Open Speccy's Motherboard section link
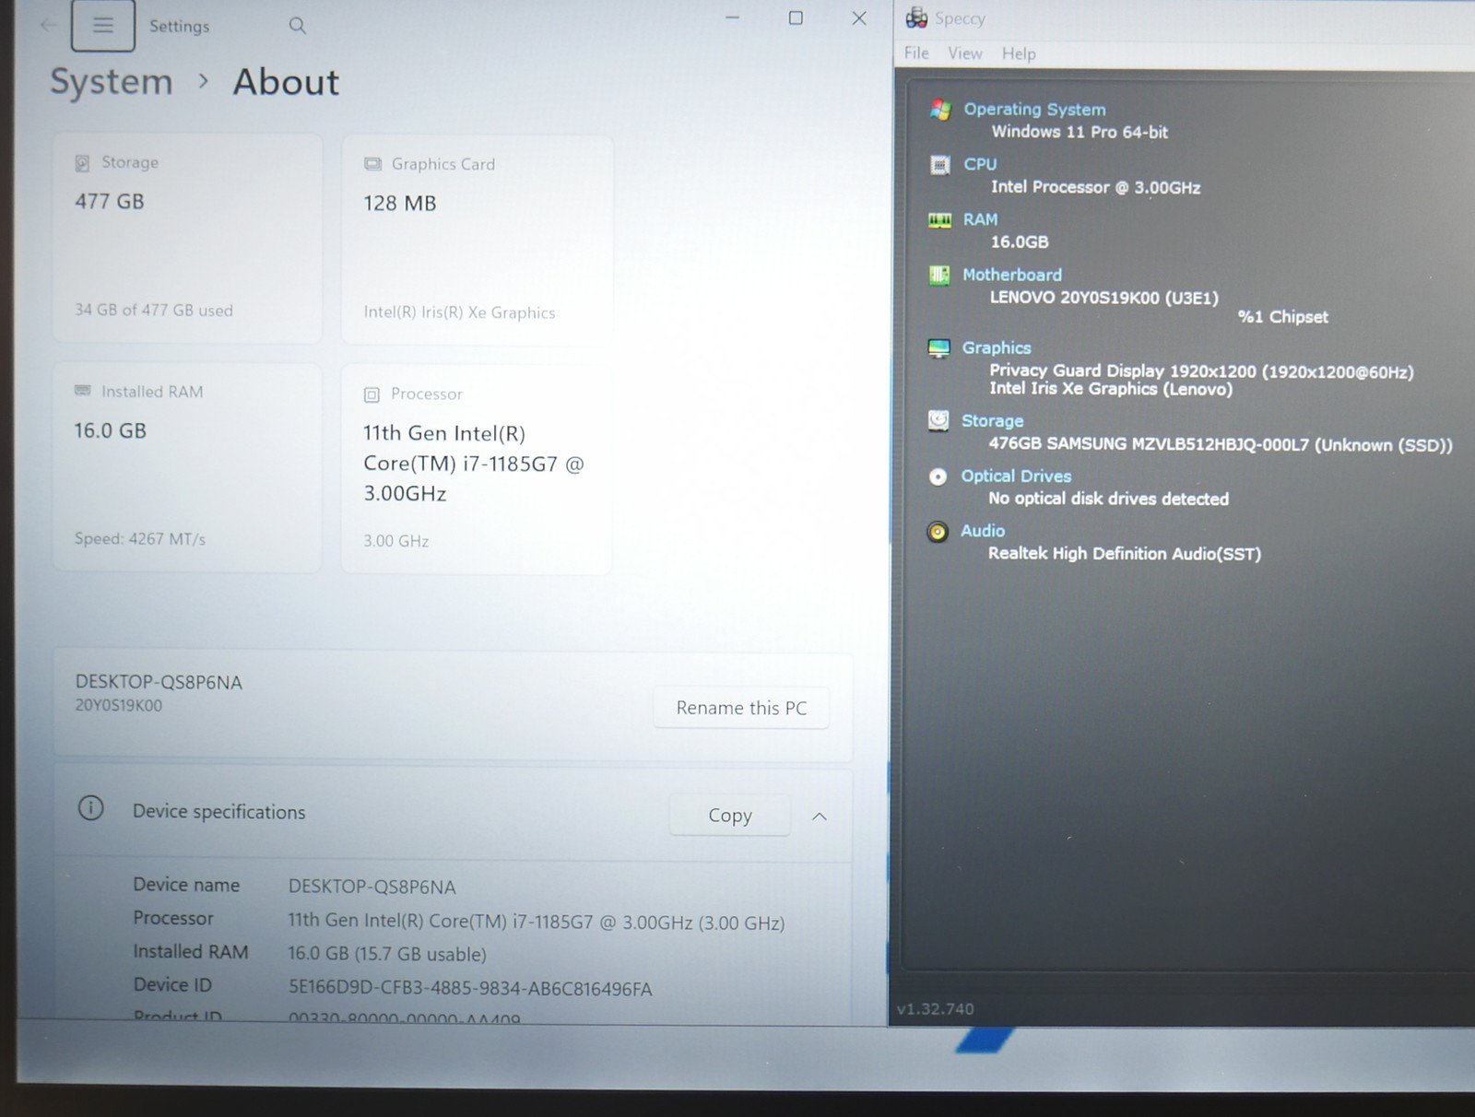This screenshot has width=1475, height=1117. (1012, 275)
